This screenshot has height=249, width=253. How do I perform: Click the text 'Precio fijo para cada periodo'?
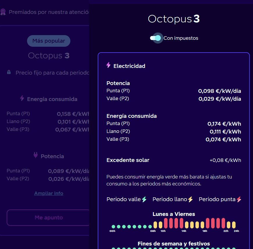[52, 73]
